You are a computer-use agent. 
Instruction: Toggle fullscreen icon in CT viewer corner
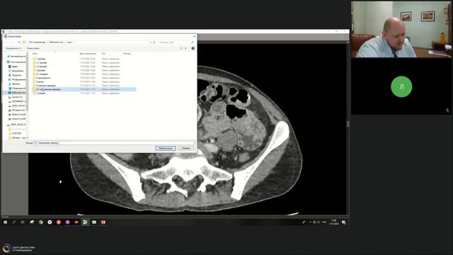pyautogui.click(x=347, y=36)
